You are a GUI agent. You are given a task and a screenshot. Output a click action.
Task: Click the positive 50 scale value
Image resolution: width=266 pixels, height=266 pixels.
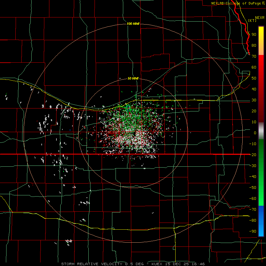pyautogui.click(x=254, y=78)
